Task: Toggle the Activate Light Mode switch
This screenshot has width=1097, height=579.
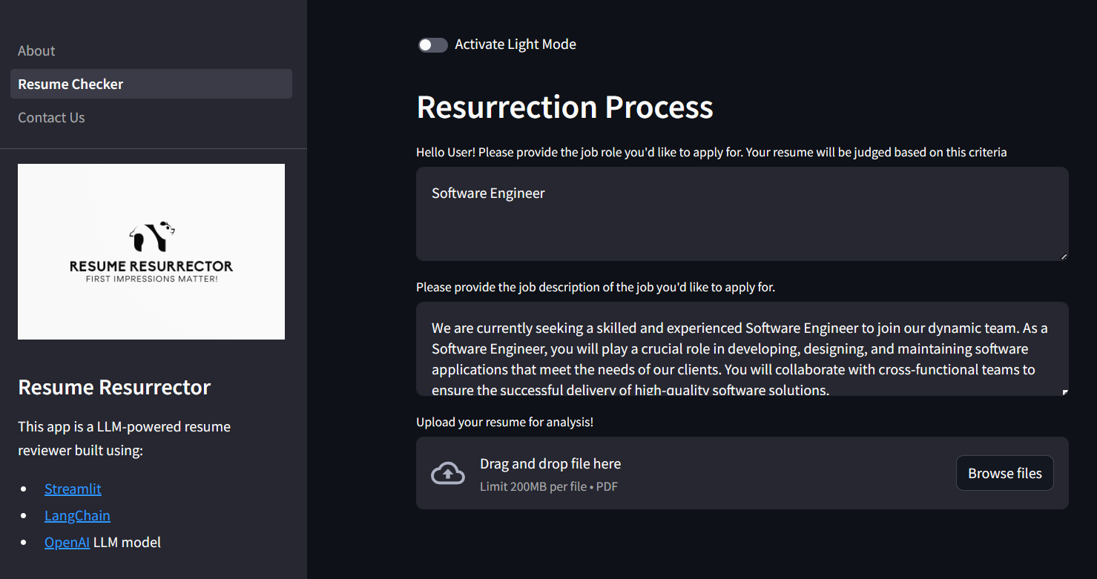Action: pyautogui.click(x=433, y=45)
